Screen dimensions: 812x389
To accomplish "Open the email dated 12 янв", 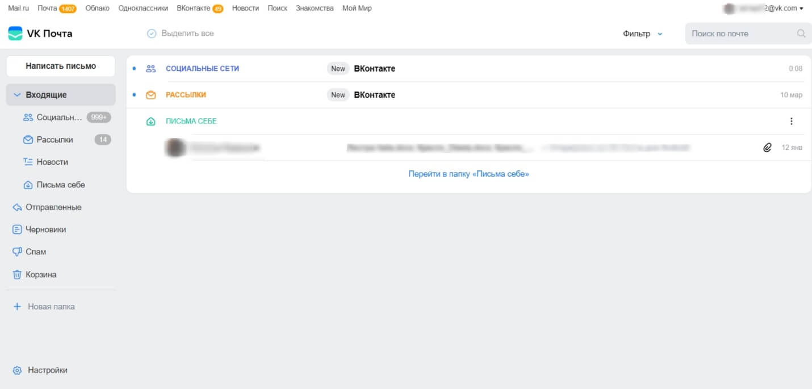I will click(x=468, y=148).
